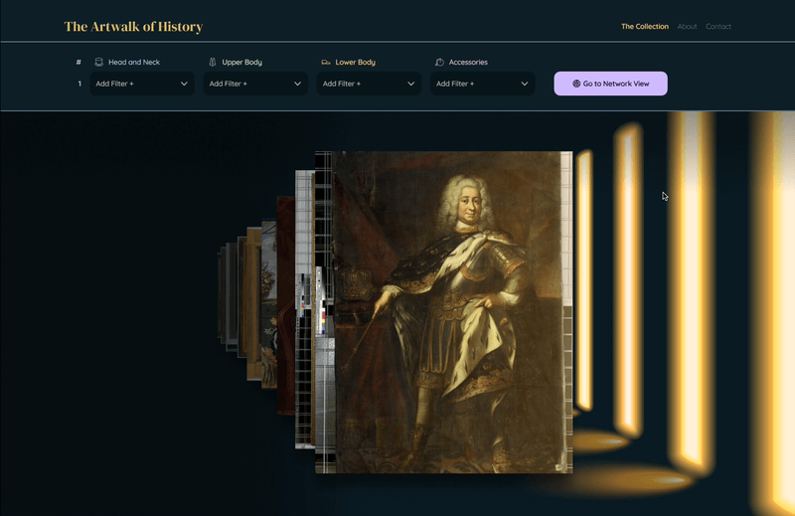Click the Upper Body category icon
The image size is (795, 516).
tap(213, 63)
